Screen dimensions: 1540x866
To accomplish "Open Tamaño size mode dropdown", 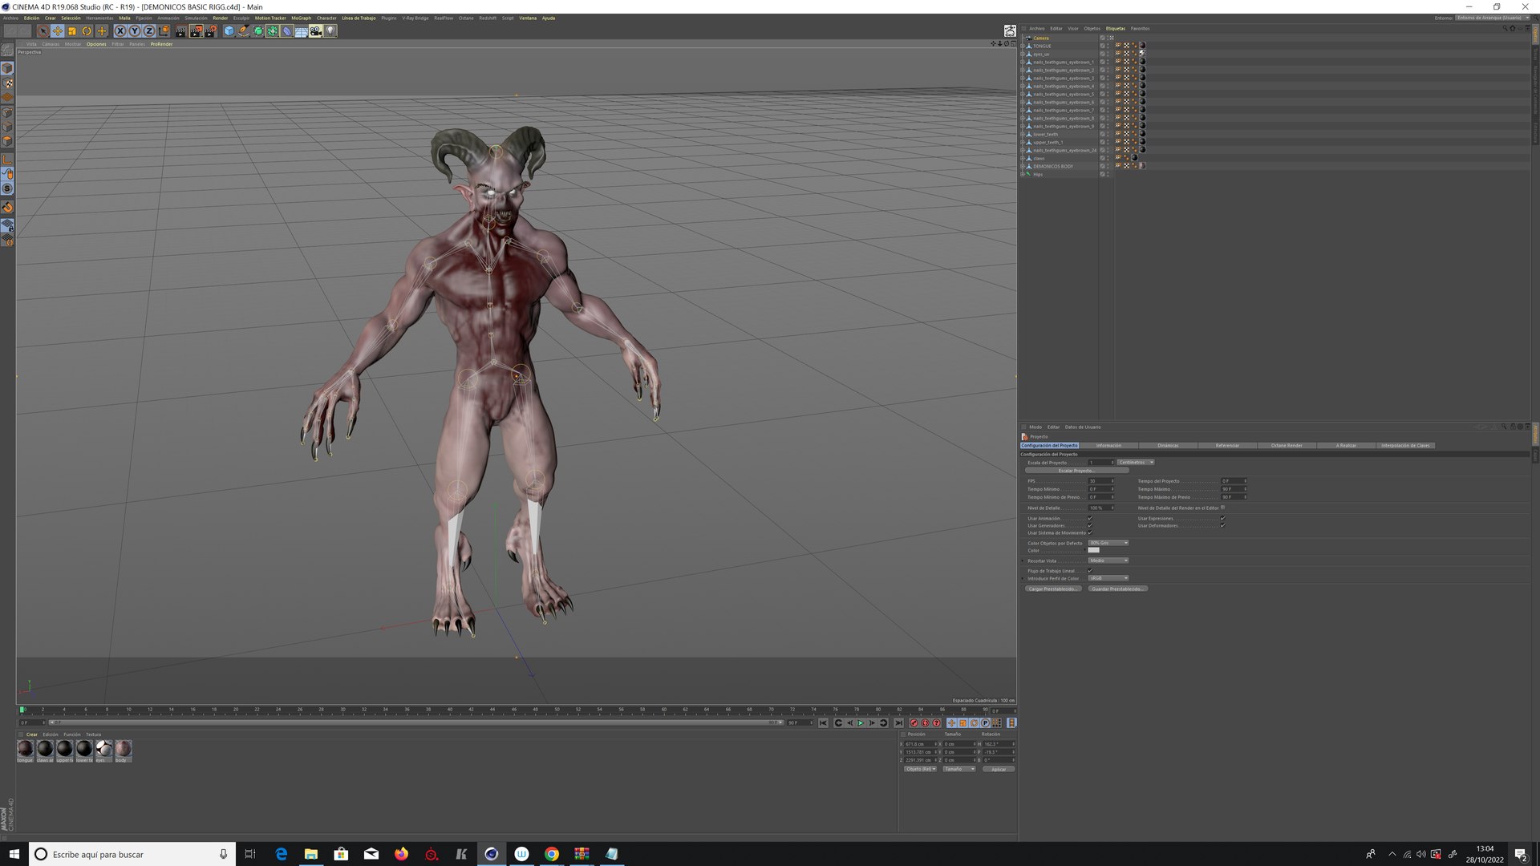I will [x=959, y=769].
